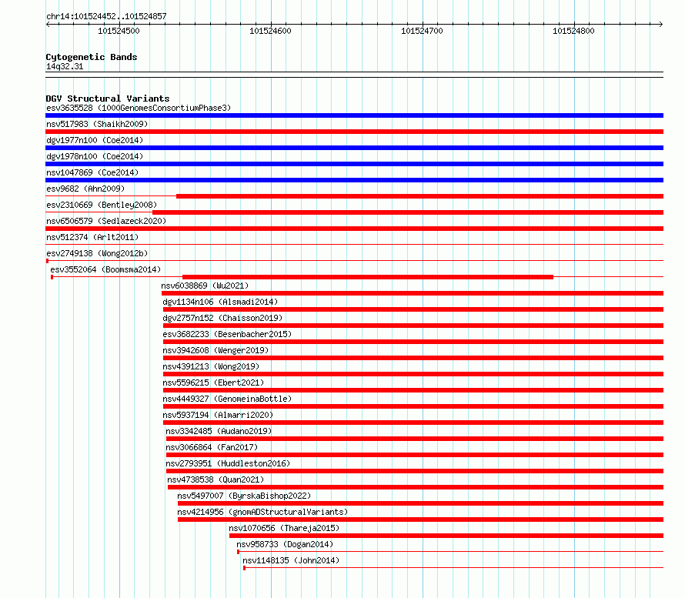Click the 14q32.31 band label
Screen dimensions: 685x598
point(65,67)
